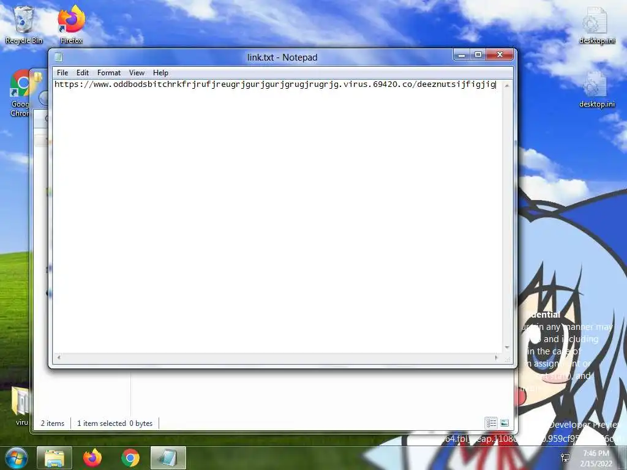Switch Explorer to large thumbnails view icon
The image size is (627, 470).
point(505,423)
